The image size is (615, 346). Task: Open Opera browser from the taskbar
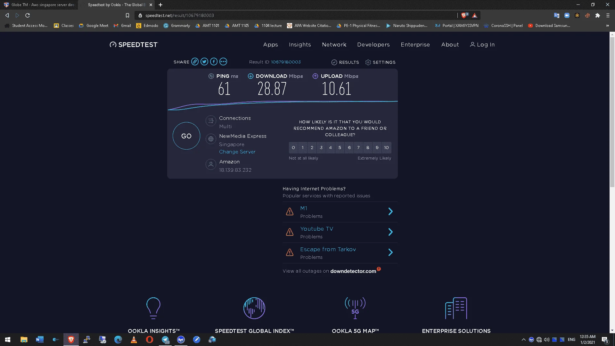tap(150, 340)
